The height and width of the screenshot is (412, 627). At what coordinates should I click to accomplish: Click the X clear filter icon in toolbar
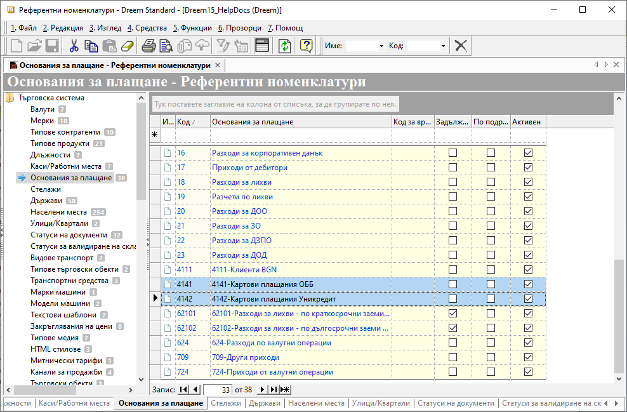461,46
